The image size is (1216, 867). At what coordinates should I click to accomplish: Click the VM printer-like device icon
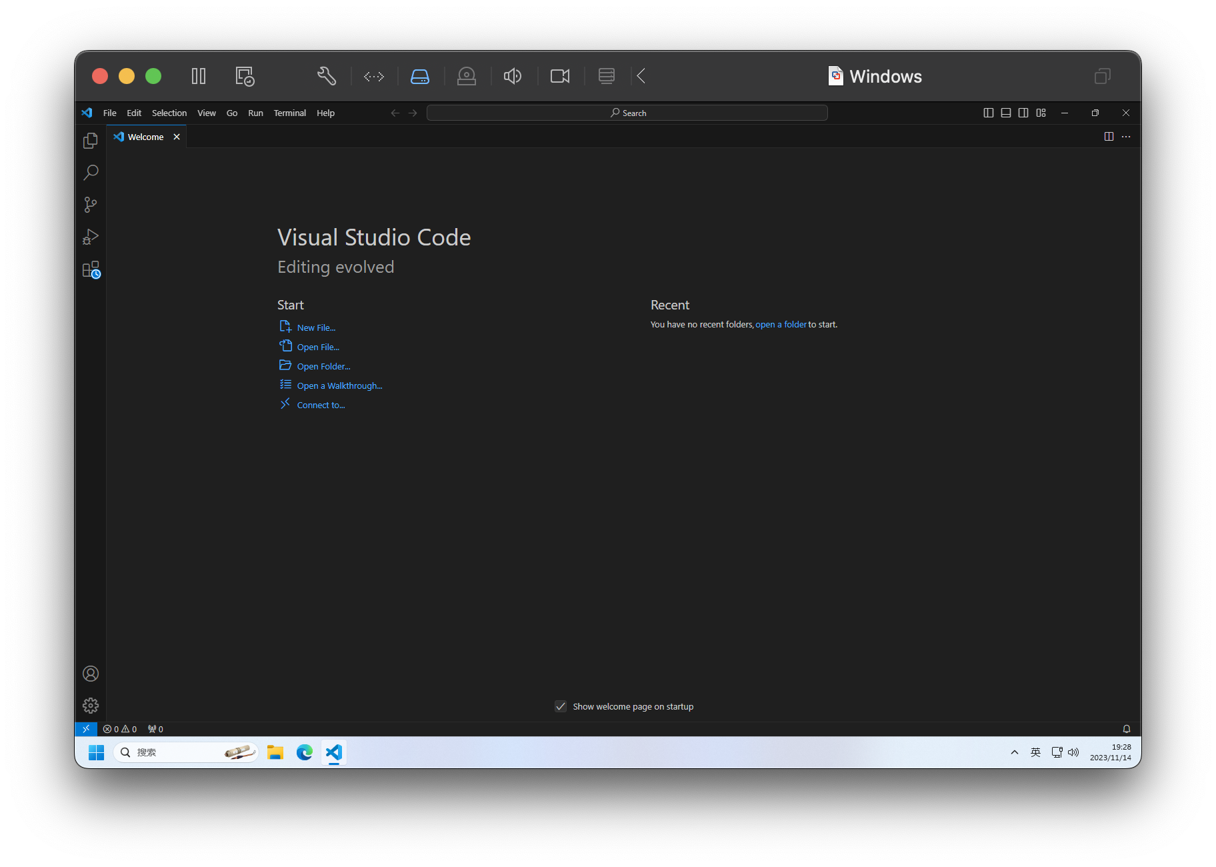pos(607,76)
